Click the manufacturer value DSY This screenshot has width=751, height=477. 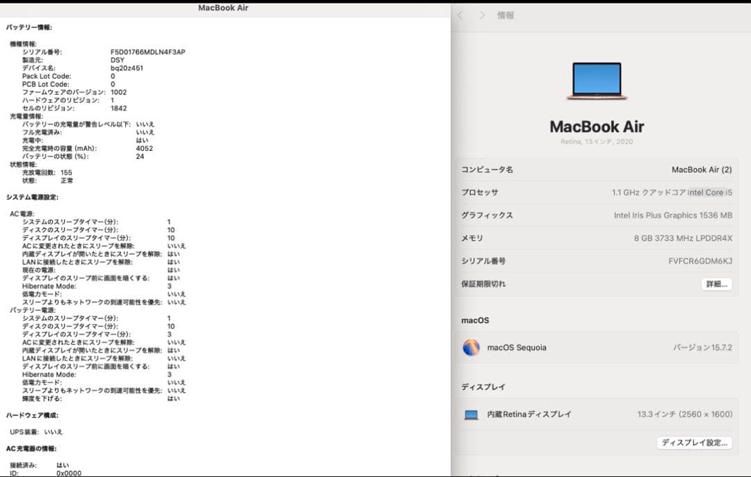pyautogui.click(x=118, y=60)
